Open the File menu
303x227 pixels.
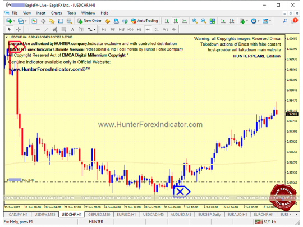point(15,13)
